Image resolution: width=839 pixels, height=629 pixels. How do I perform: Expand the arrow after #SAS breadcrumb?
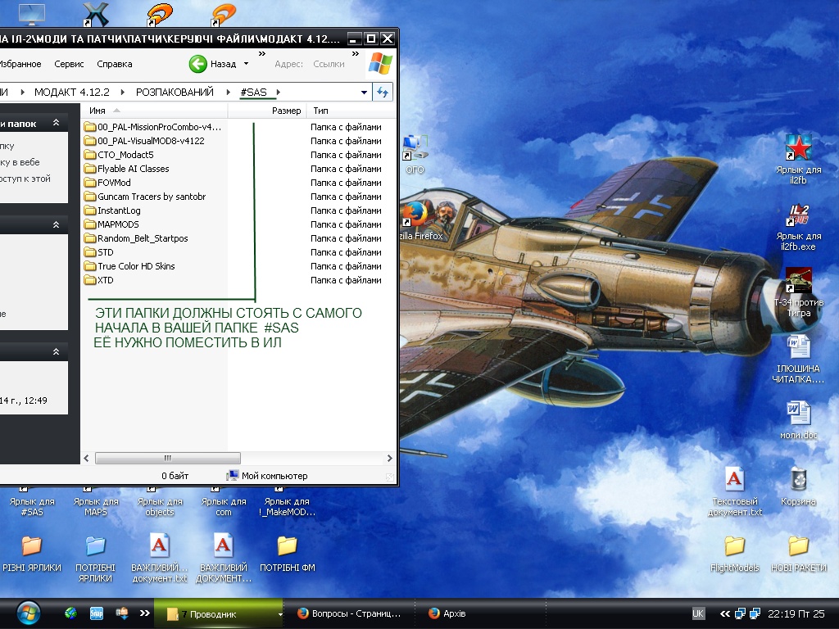coord(279,92)
